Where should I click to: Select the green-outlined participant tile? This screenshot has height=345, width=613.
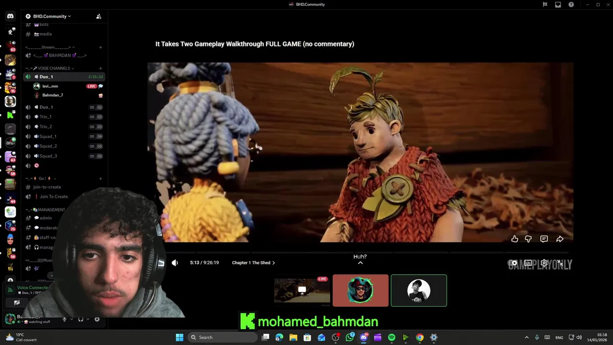pyautogui.click(x=419, y=290)
